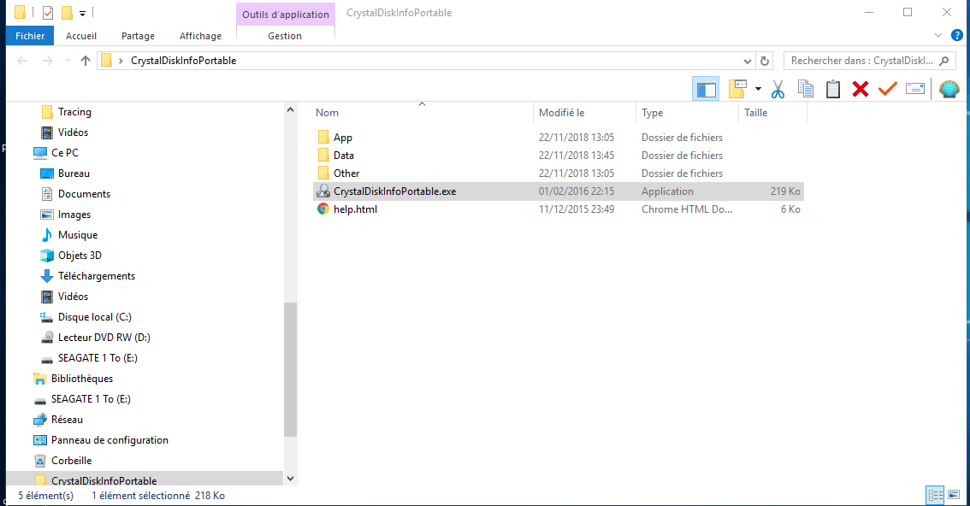Image resolution: width=970 pixels, height=506 pixels.
Task: Open the quick access toolbar customize dropdown
Action: 82,13
